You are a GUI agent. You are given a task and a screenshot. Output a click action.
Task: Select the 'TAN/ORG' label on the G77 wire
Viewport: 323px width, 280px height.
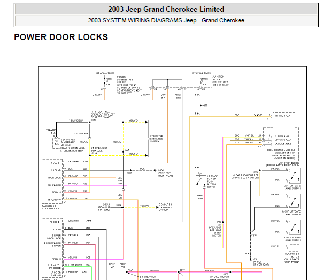pyautogui.click(x=249, y=143)
